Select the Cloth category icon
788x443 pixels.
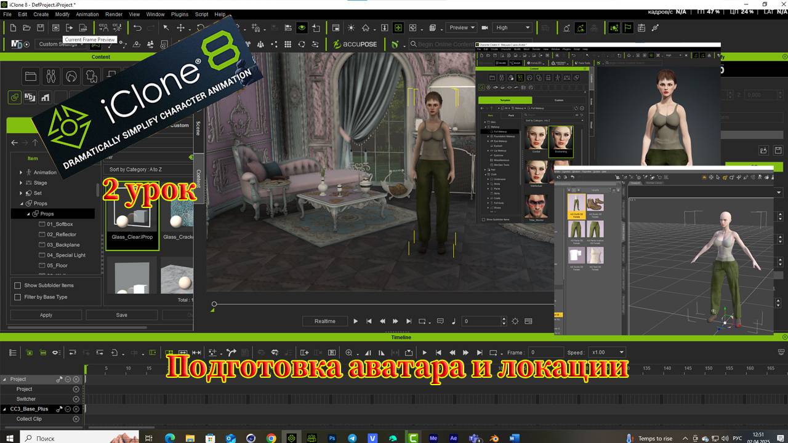pos(92,76)
